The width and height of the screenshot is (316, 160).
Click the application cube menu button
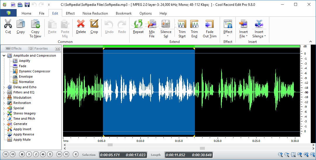coord(8,13)
